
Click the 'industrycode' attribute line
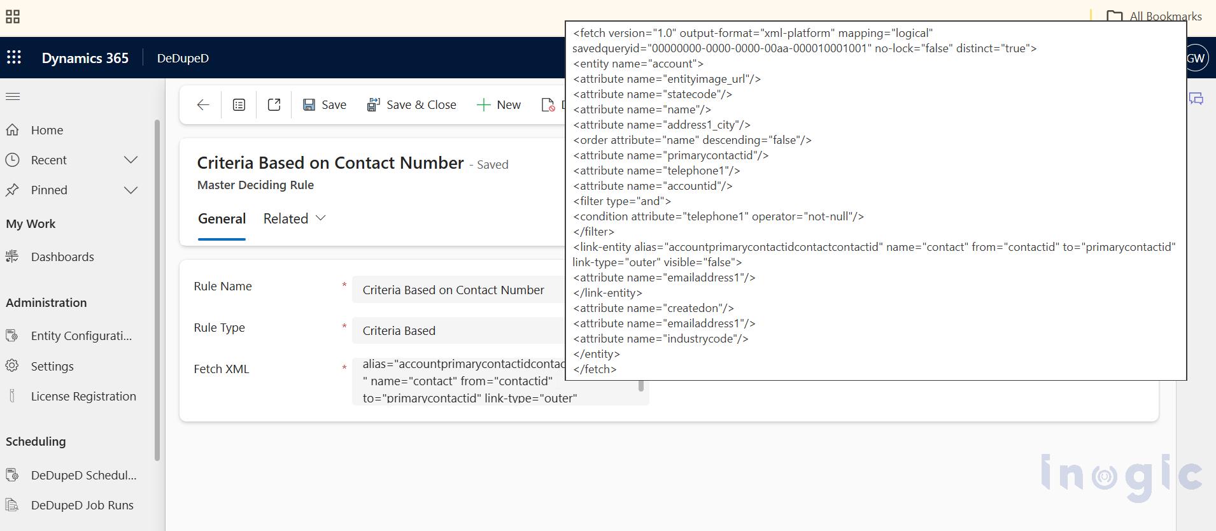point(661,339)
